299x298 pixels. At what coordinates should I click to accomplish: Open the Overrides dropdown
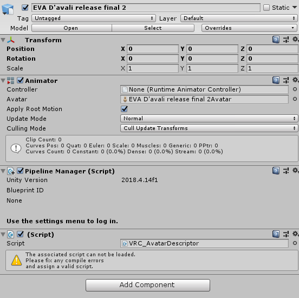point(249,28)
